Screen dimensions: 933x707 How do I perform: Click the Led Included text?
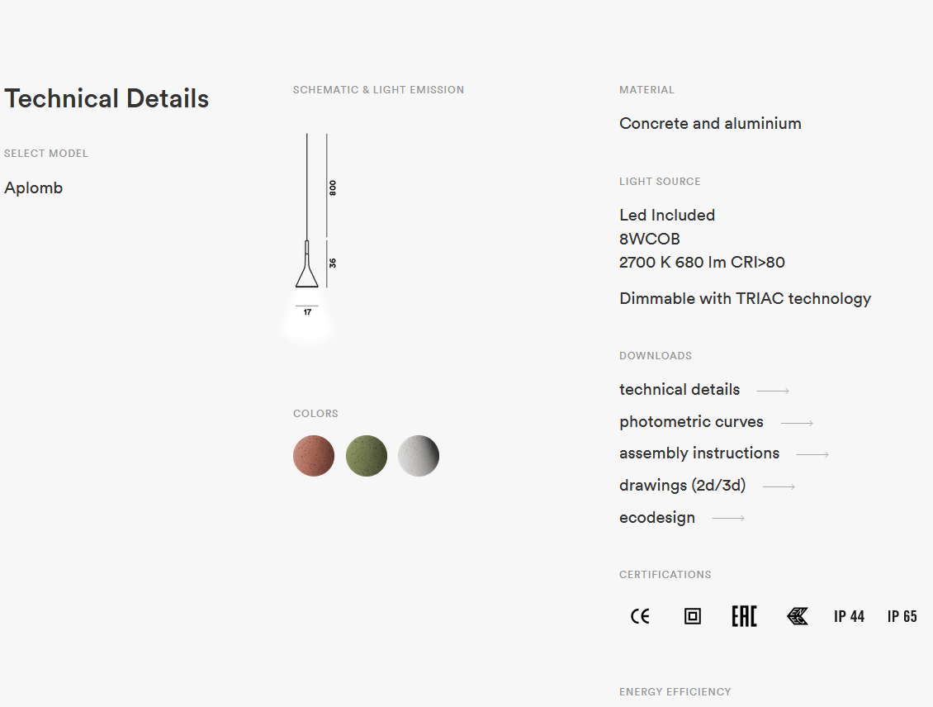click(667, 216)
